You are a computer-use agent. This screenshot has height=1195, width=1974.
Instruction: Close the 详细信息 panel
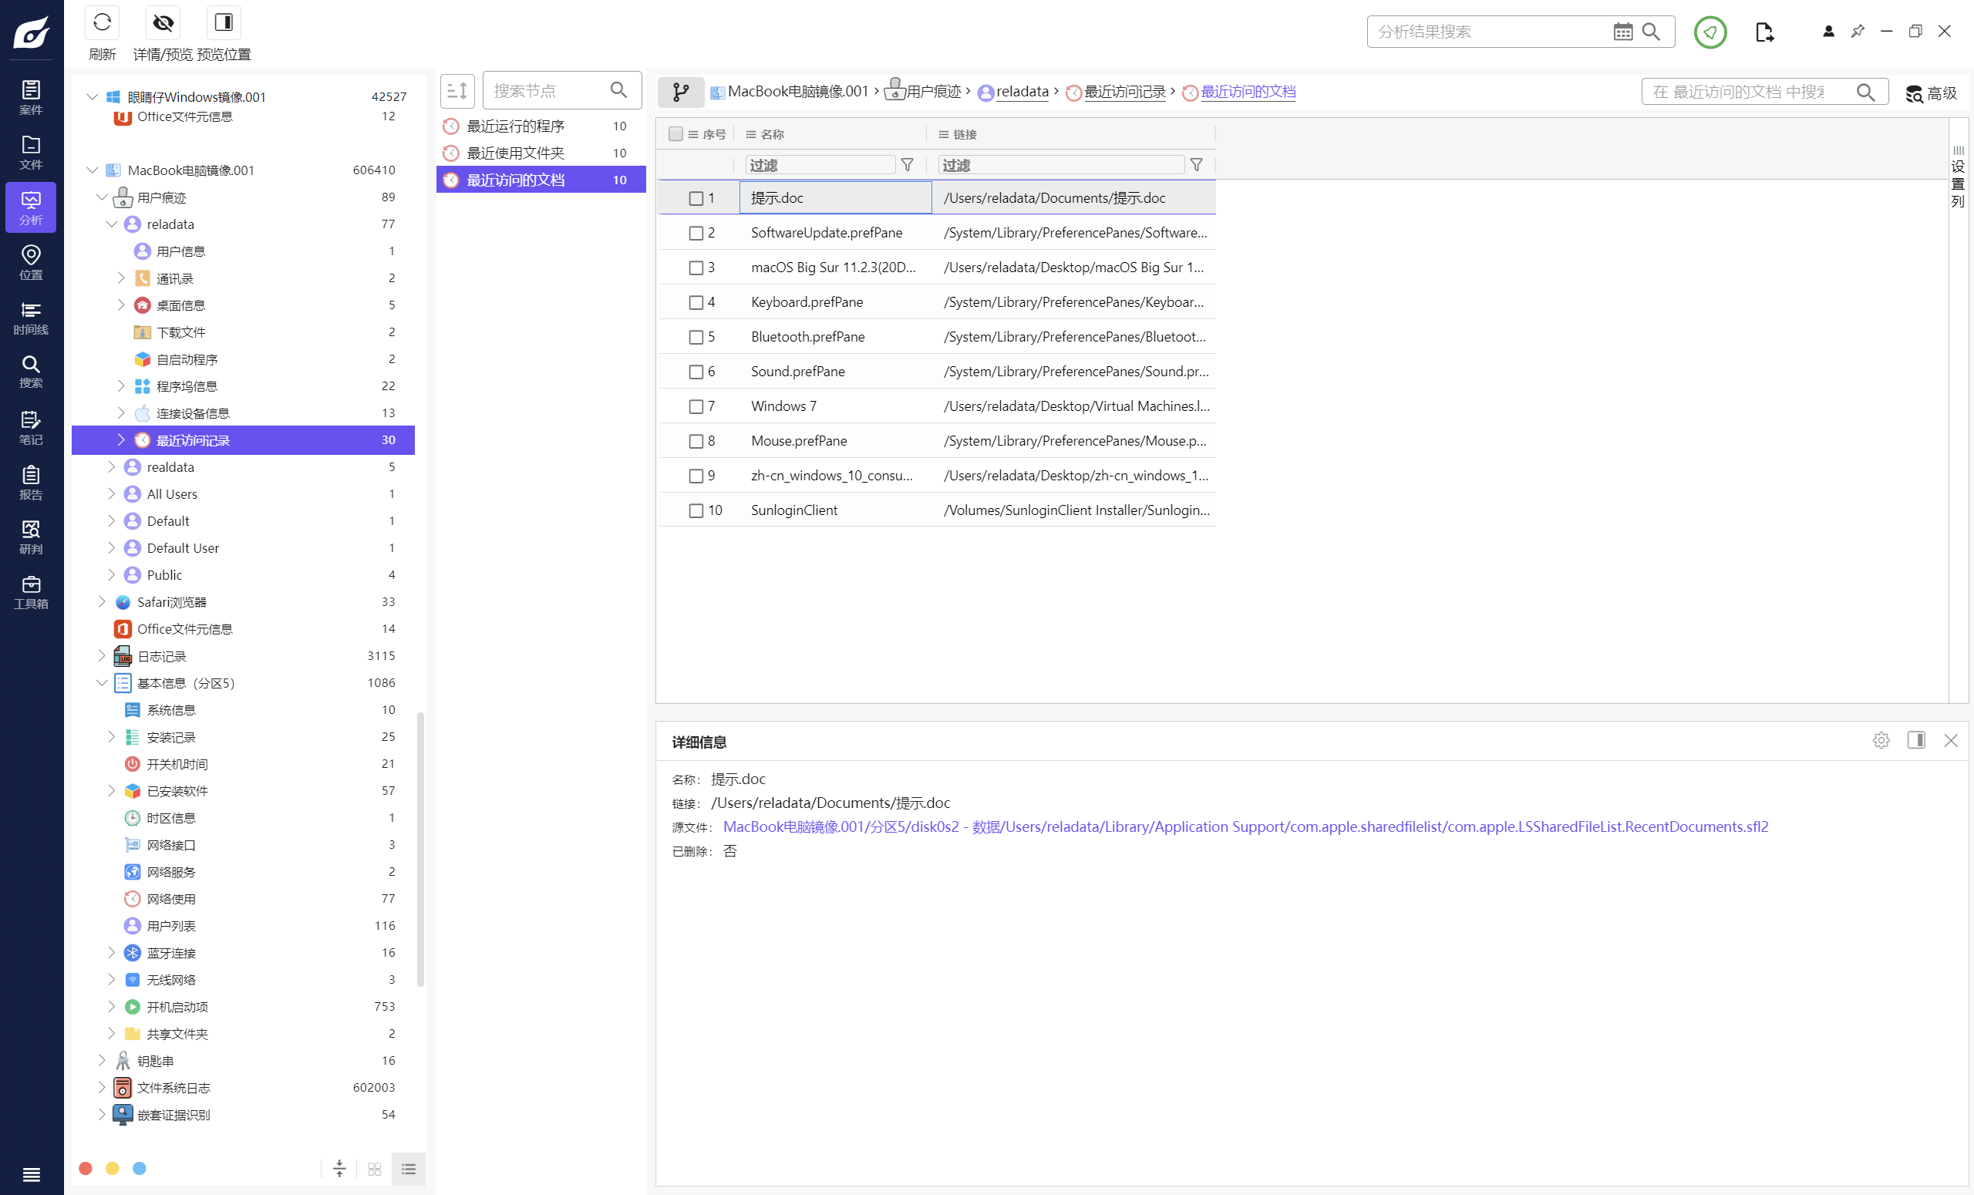pyautogui.click(x=1951, y=740)
